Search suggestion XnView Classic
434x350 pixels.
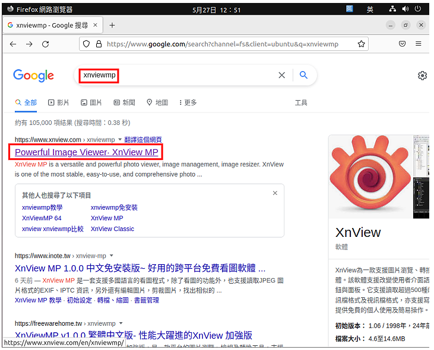pyautogui.click(x=112, y=229)
